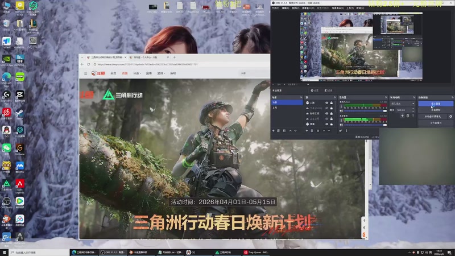Adjust the 桌面音频 volume slider
The width and height of the screenshot is (455, 256).
tap(365, 125)
